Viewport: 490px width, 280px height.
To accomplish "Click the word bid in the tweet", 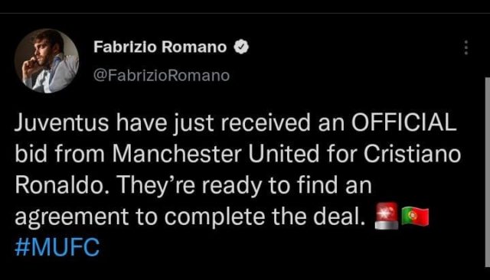I will [x=31, y=155].
